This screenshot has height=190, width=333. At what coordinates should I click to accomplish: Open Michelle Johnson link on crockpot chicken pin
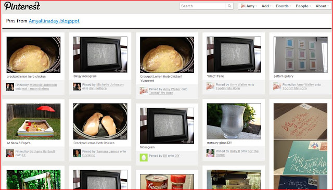tap(43, 85)
